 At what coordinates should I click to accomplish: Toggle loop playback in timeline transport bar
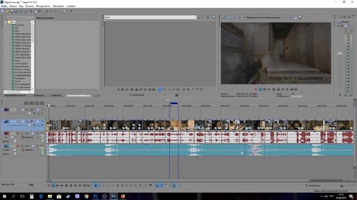tap(53, 186)
